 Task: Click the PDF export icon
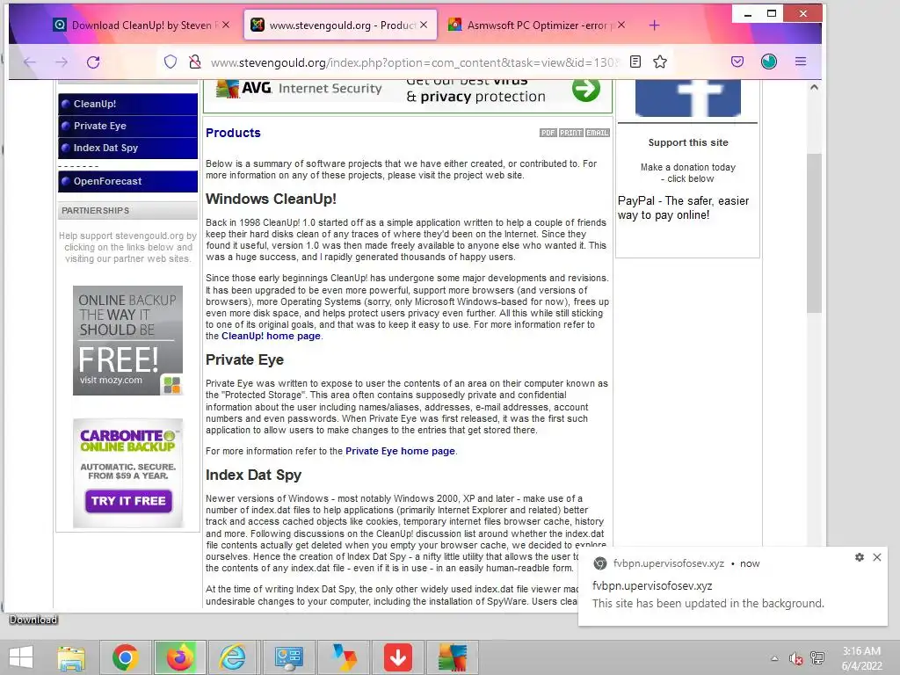pos(548,133)
